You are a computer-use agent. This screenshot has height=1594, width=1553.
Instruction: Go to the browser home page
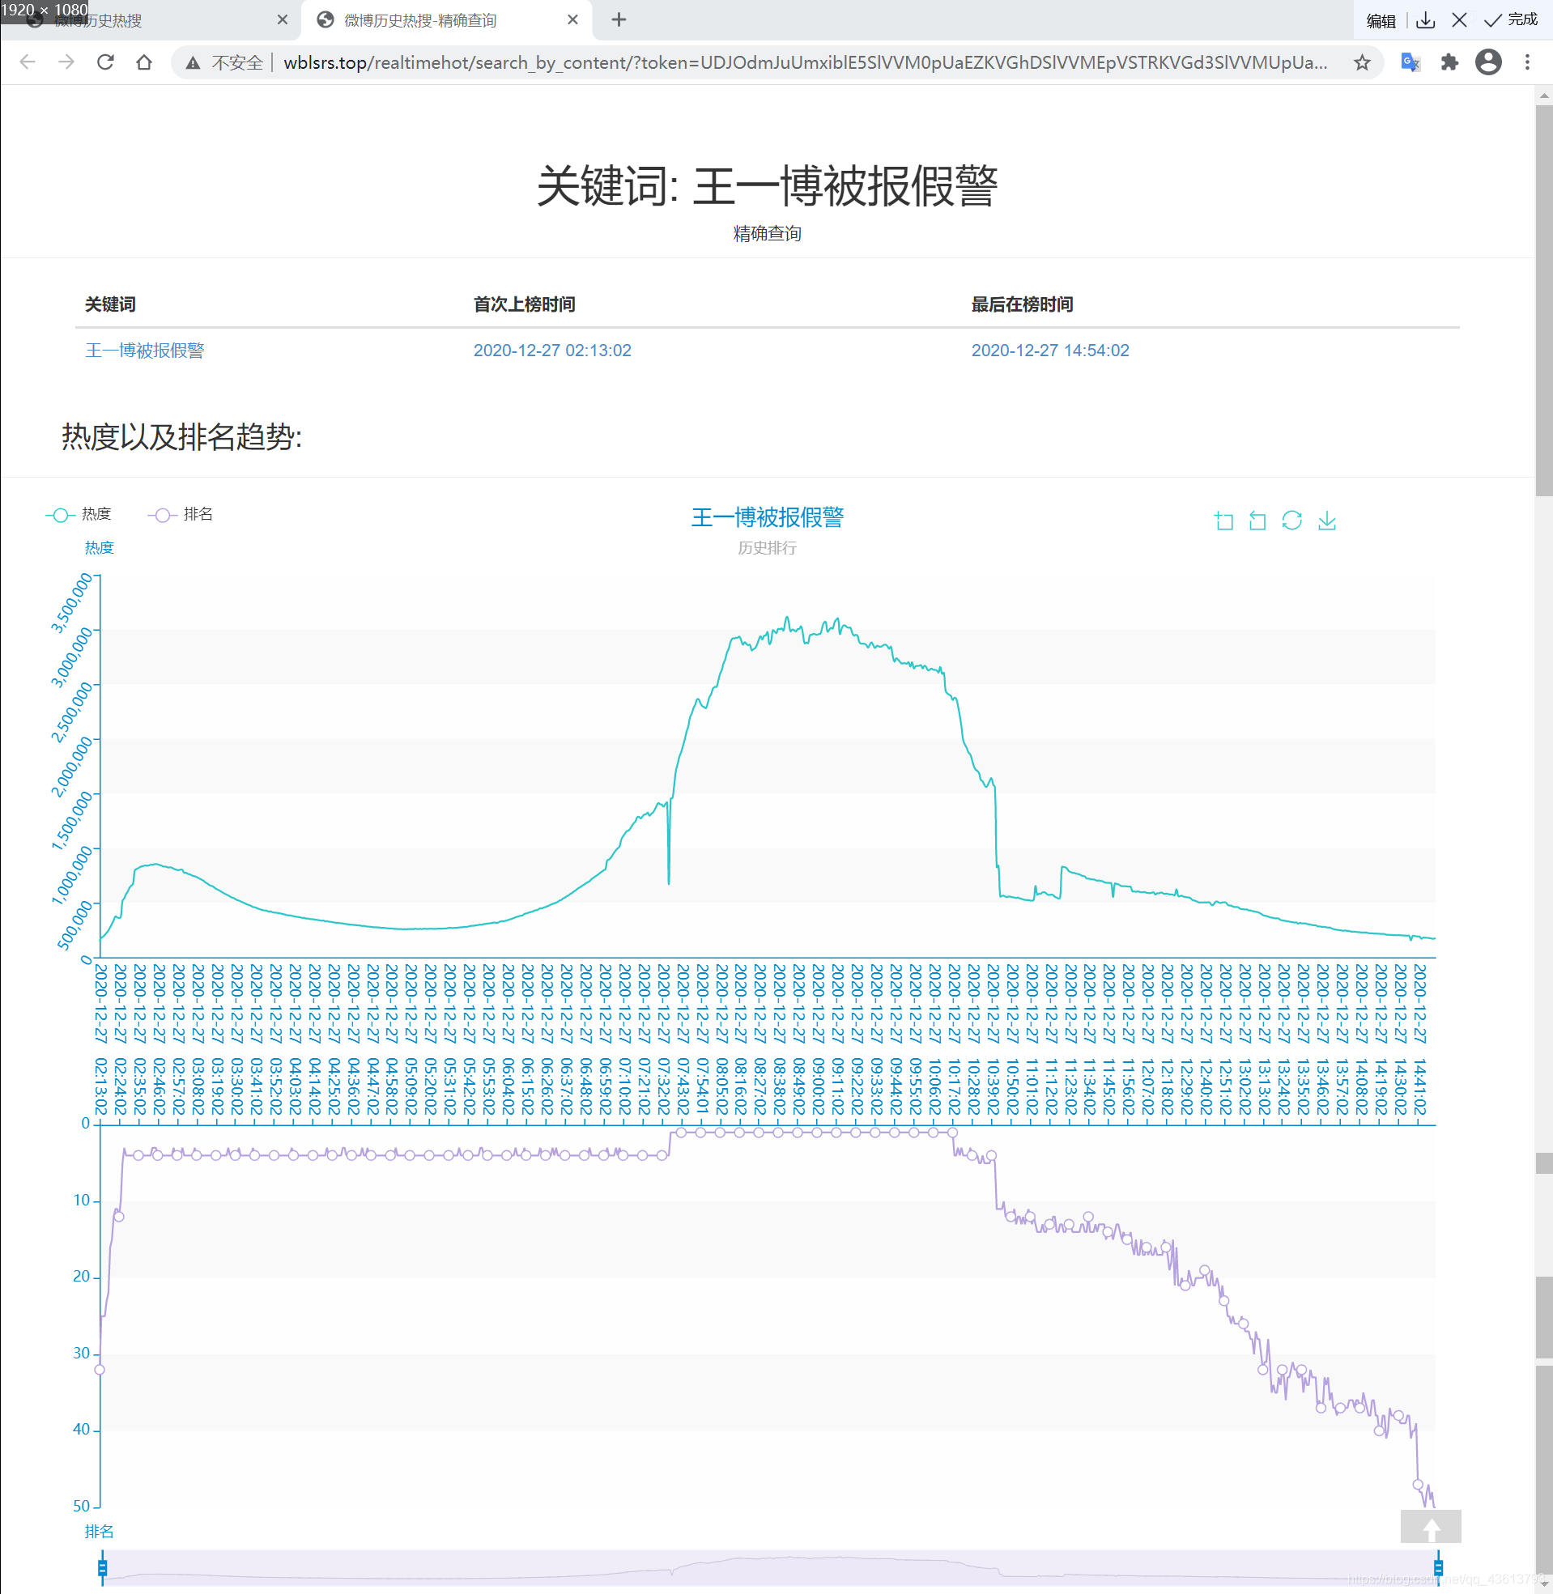(144, 62)
